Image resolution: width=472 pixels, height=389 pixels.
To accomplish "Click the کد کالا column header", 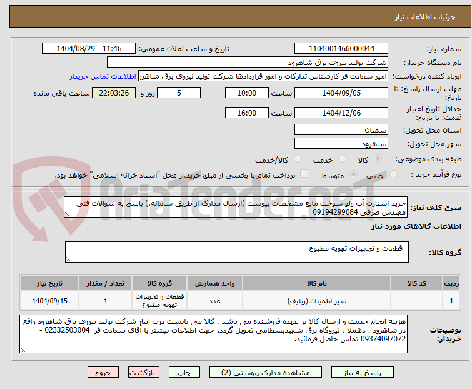I will (416, 283).
